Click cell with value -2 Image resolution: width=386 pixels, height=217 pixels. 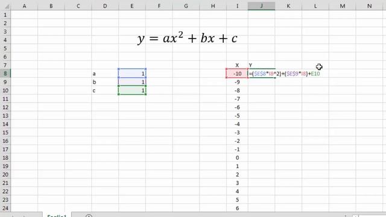click(237, 141)
